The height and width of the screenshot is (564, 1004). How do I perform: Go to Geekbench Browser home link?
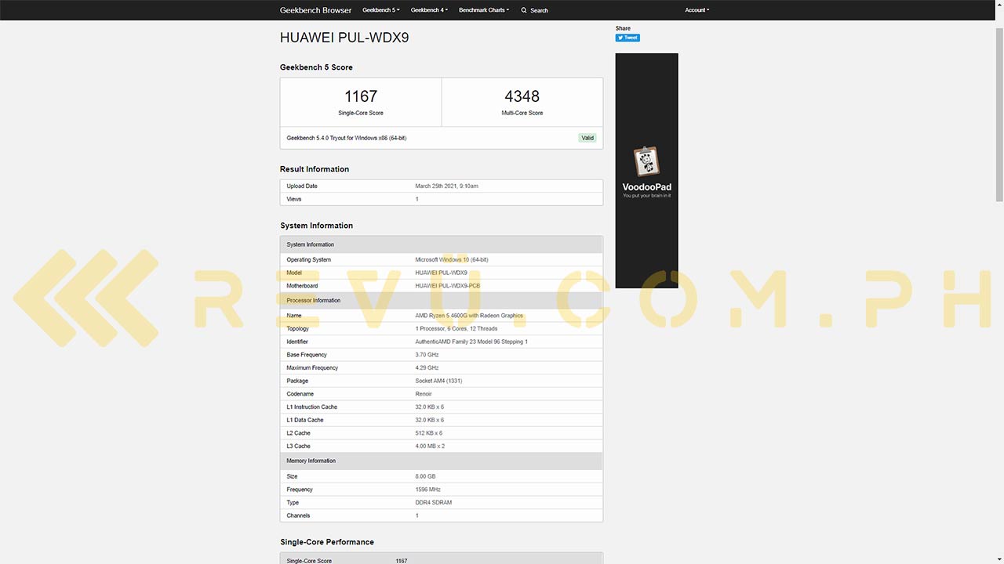pos(315,10)
